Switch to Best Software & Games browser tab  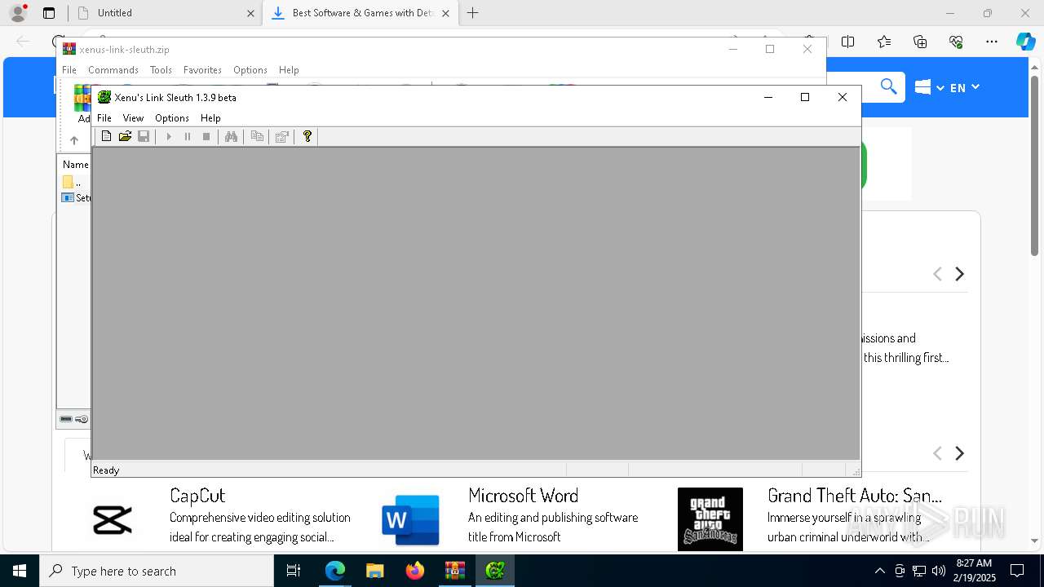point(361,13)
